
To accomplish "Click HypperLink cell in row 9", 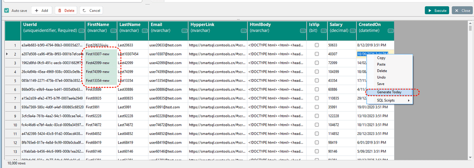I will (x=218, y=116).
